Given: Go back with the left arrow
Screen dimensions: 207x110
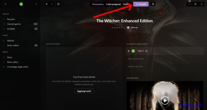Looking at the screenshot, I should [47, 4].
